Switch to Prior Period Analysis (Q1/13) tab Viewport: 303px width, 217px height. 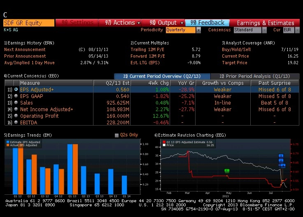pyautogui.click(x=255, y=76)
